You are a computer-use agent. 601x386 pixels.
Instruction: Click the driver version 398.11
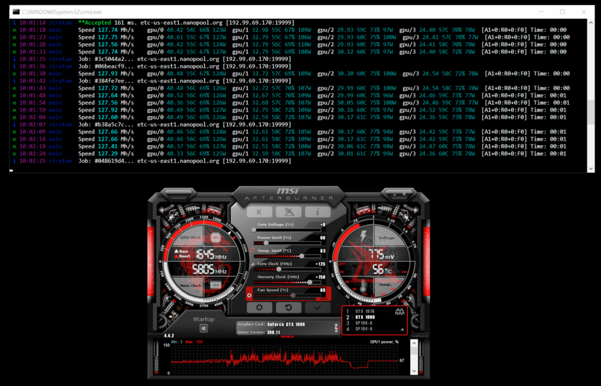(273, 333)
